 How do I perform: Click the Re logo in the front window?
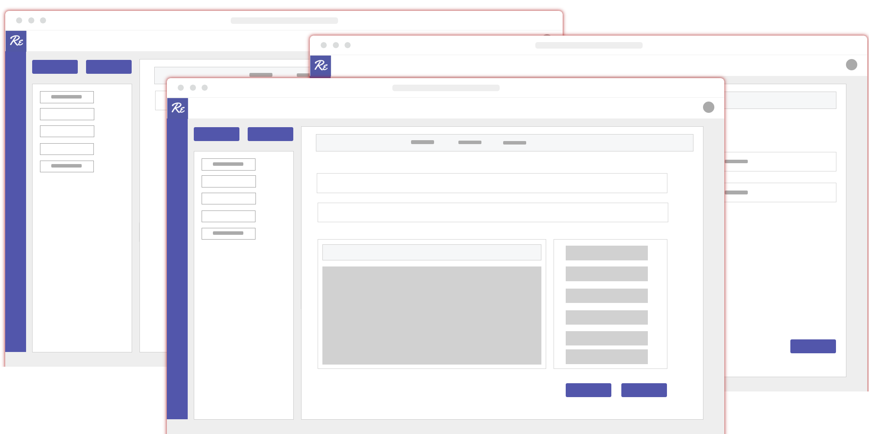tap(178, 108)
